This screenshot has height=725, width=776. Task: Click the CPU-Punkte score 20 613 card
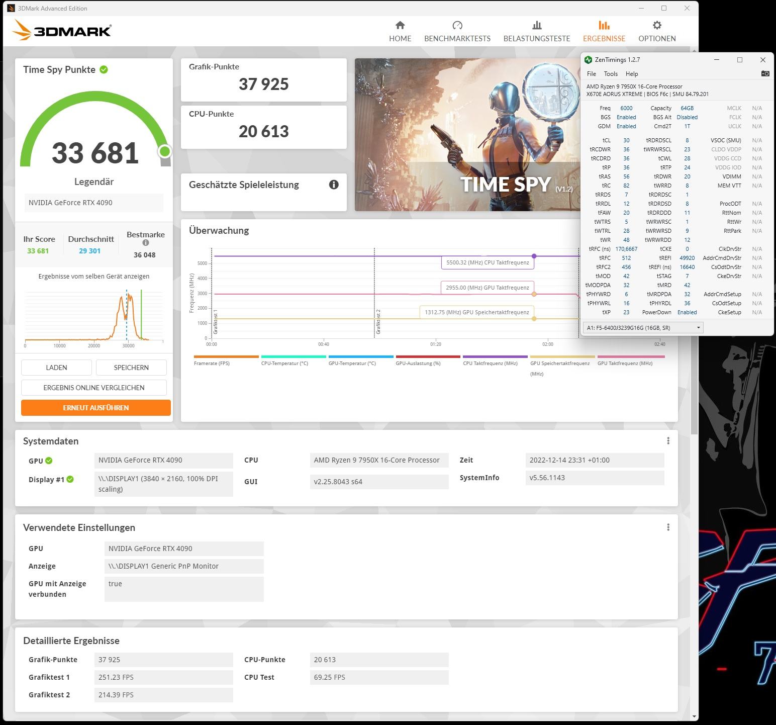pos(264,127)
